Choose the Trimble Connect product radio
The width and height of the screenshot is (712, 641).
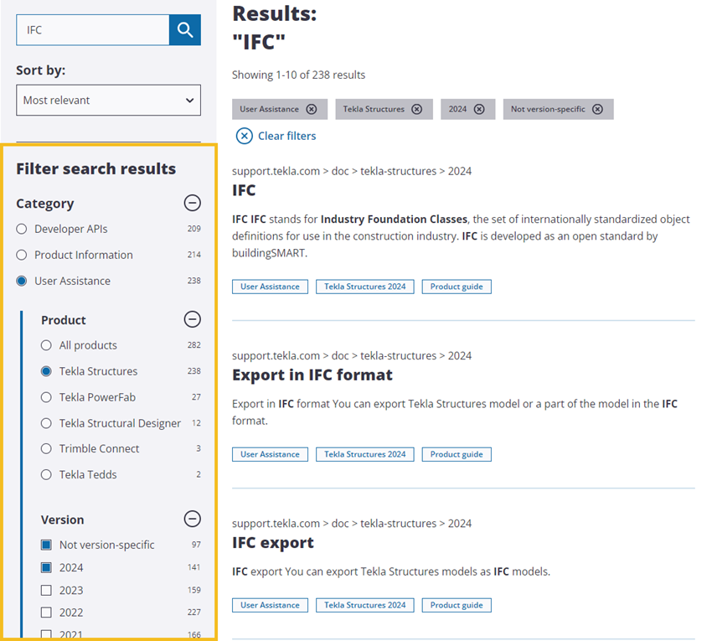tap(46, 449)
